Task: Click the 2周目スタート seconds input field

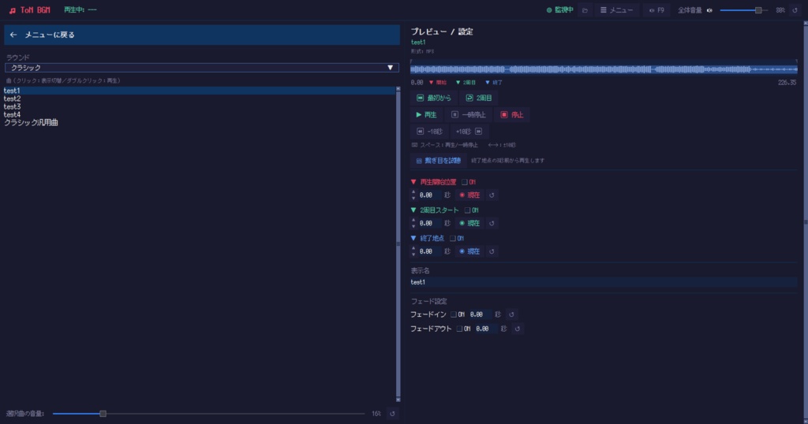Action: (430, 223)
